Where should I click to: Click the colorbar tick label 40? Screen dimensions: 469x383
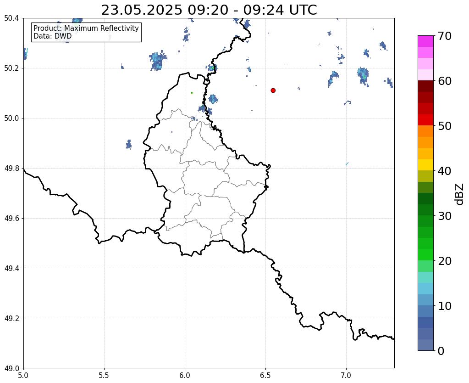click(x=445, y=171)
